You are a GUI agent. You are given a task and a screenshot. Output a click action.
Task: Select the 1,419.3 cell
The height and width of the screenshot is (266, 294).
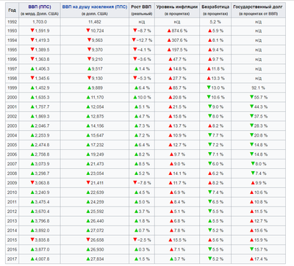[x=40, y=40]
